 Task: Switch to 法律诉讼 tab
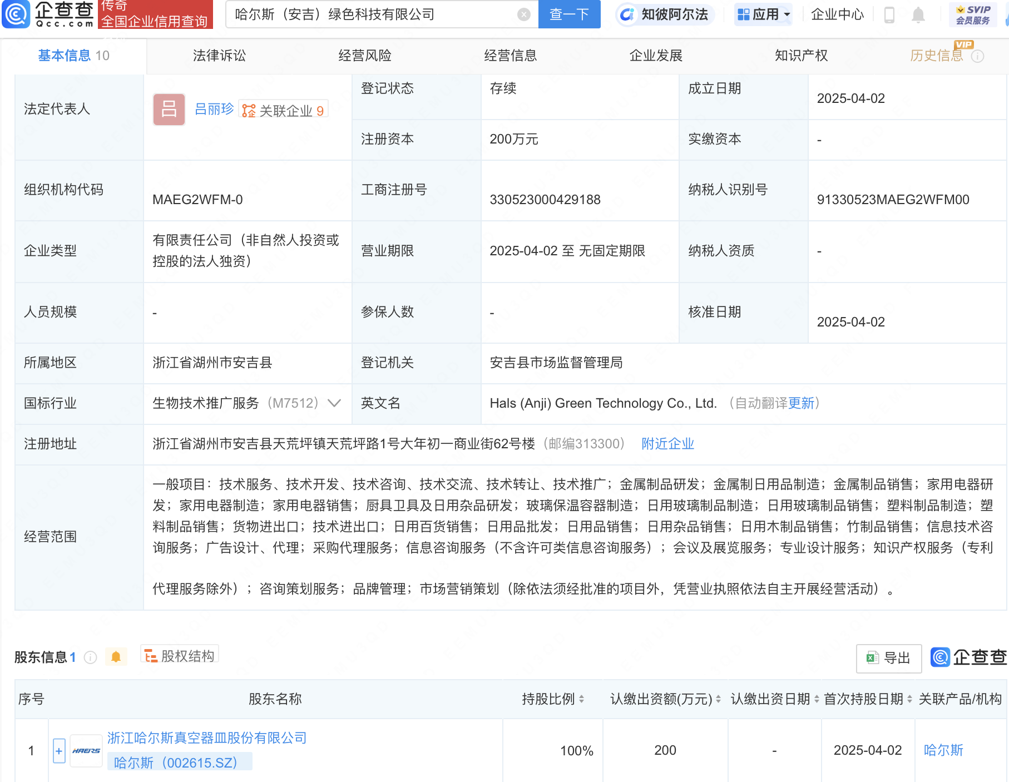[x=219, y=56]
